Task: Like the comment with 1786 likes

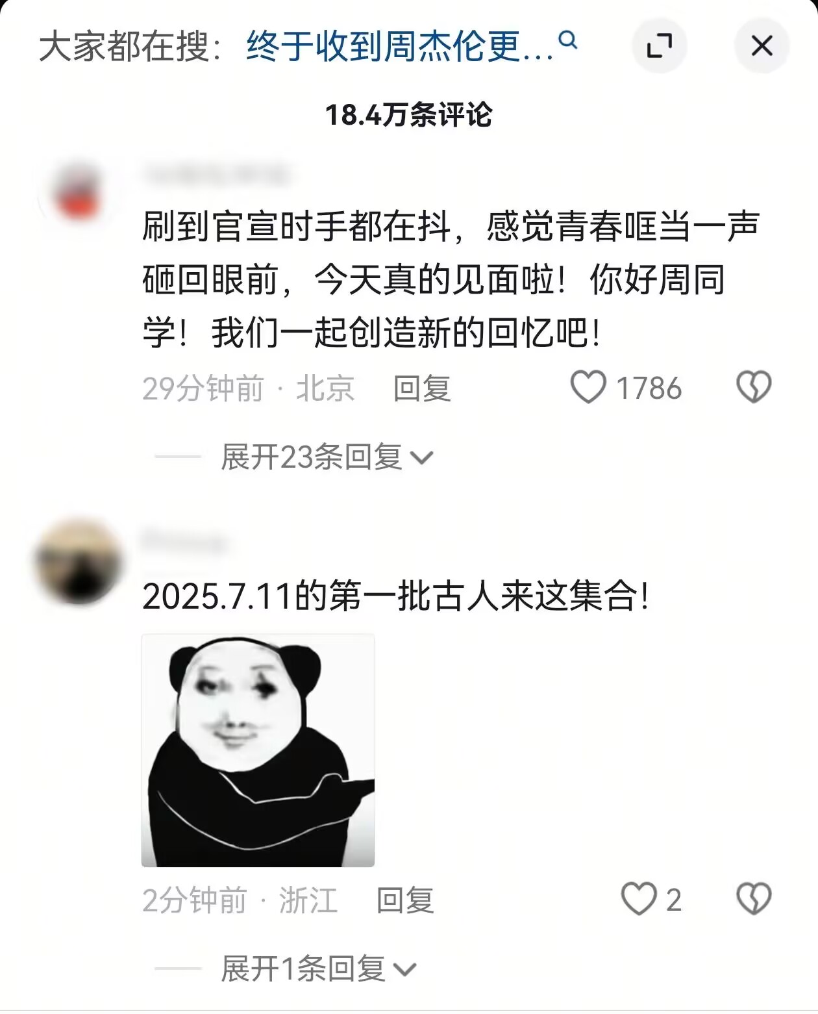Action: click(588, 388)
